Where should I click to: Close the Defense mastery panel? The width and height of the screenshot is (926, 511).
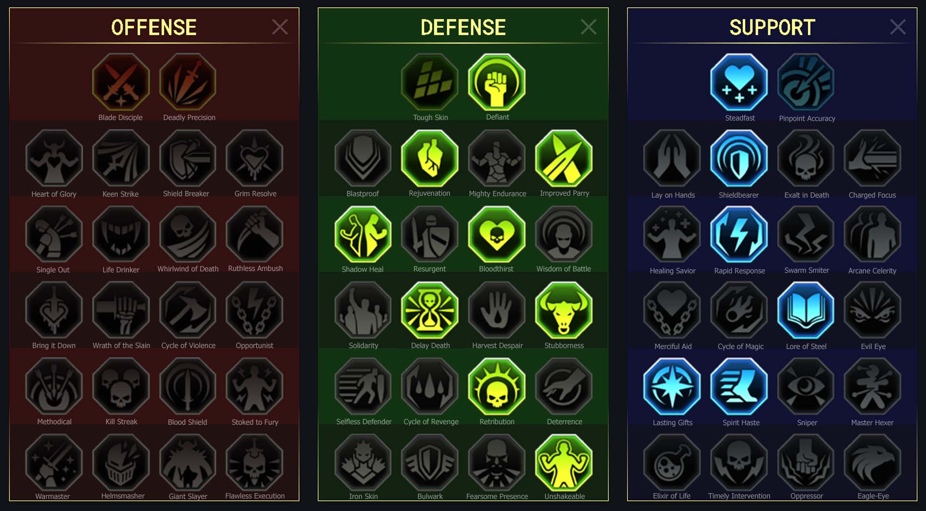(588, 27)
